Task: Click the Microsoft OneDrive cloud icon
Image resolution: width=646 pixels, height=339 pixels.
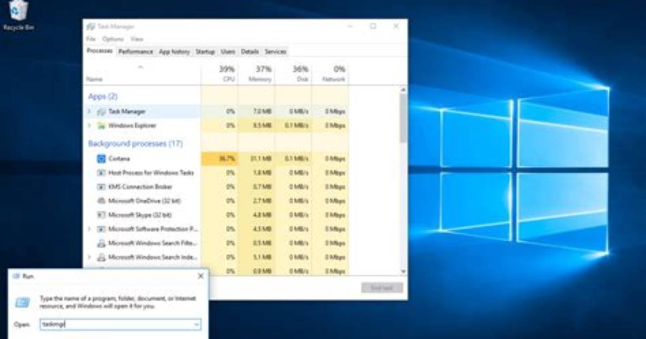Action: click(x=101, y=201)
